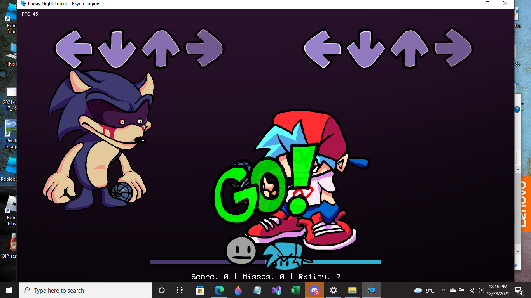Click the opponent's up arrow receptor
Screen dimensions: 531x298
coord(161,48)
